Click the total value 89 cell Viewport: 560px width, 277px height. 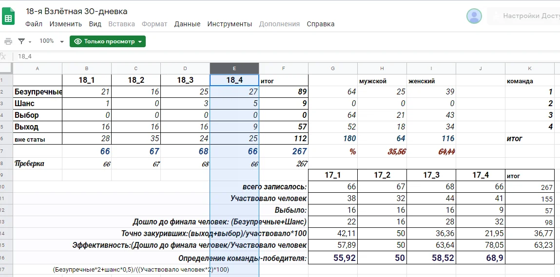pos(284,92)
